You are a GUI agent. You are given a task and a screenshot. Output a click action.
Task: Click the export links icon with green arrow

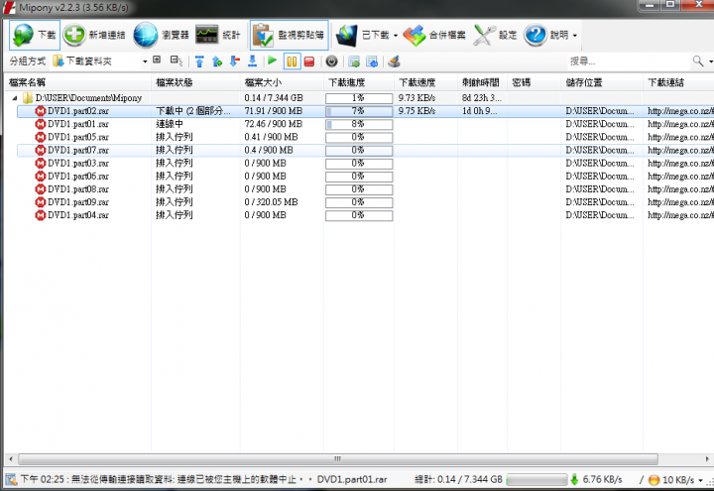click(x=354, y=61)
